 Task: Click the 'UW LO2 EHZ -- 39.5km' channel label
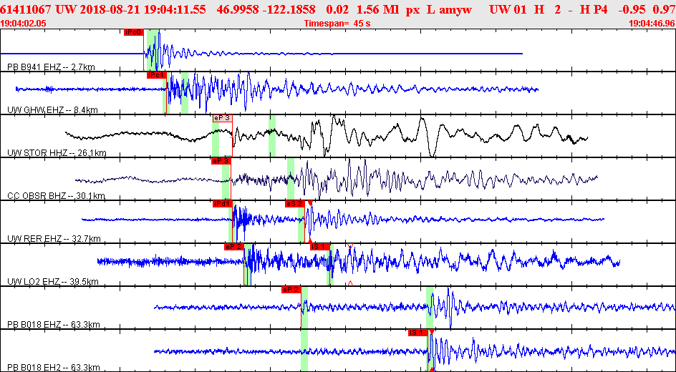53,282
